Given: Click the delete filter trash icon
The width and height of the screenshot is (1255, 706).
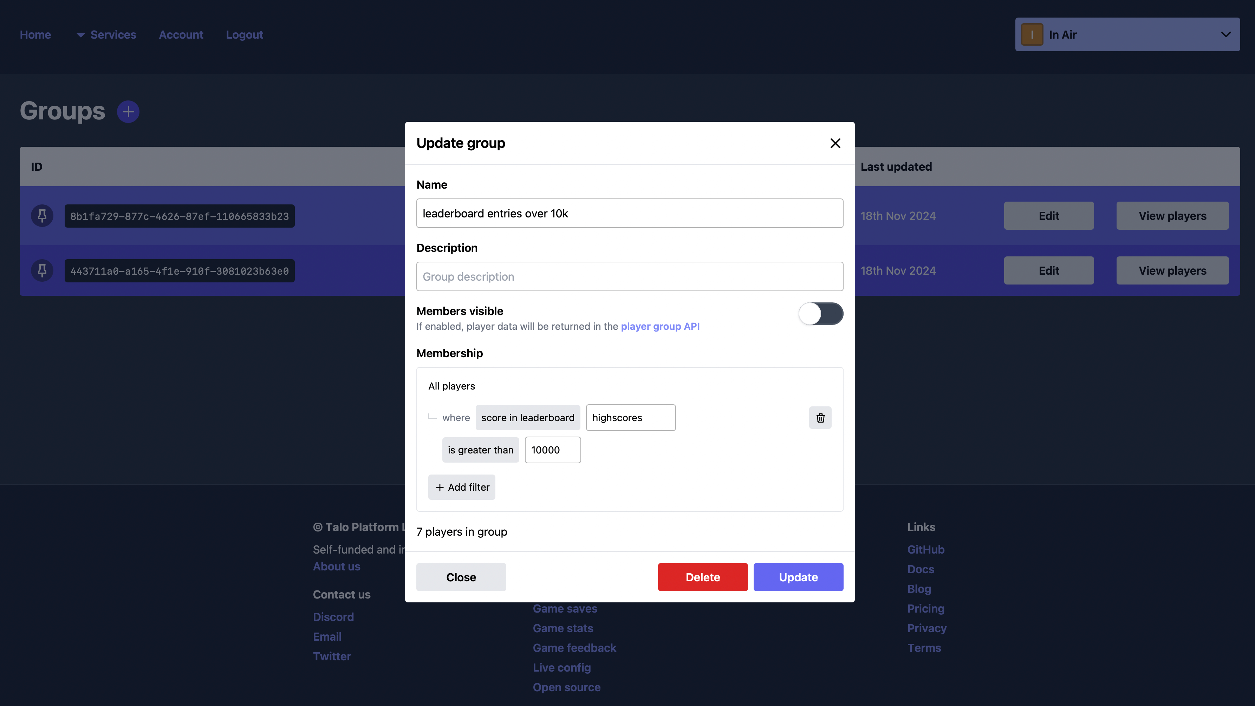Looking at the screenshot, I should tap(820, 417).
